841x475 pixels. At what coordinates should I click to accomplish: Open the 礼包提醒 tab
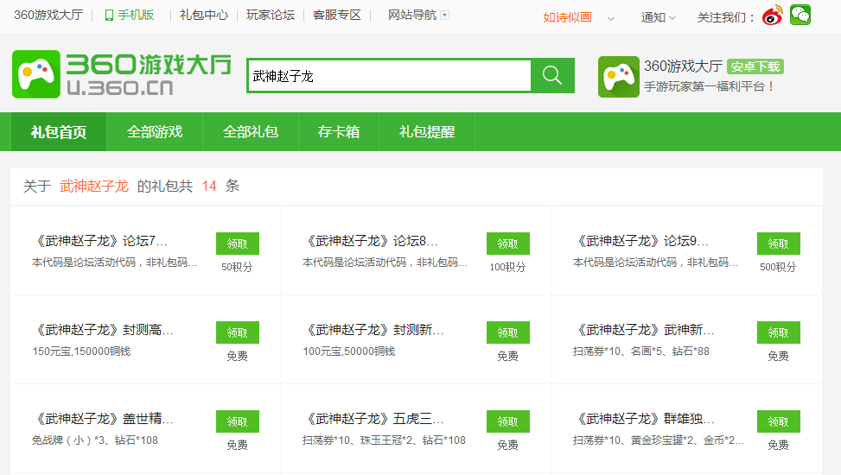[x=427, y=132]
